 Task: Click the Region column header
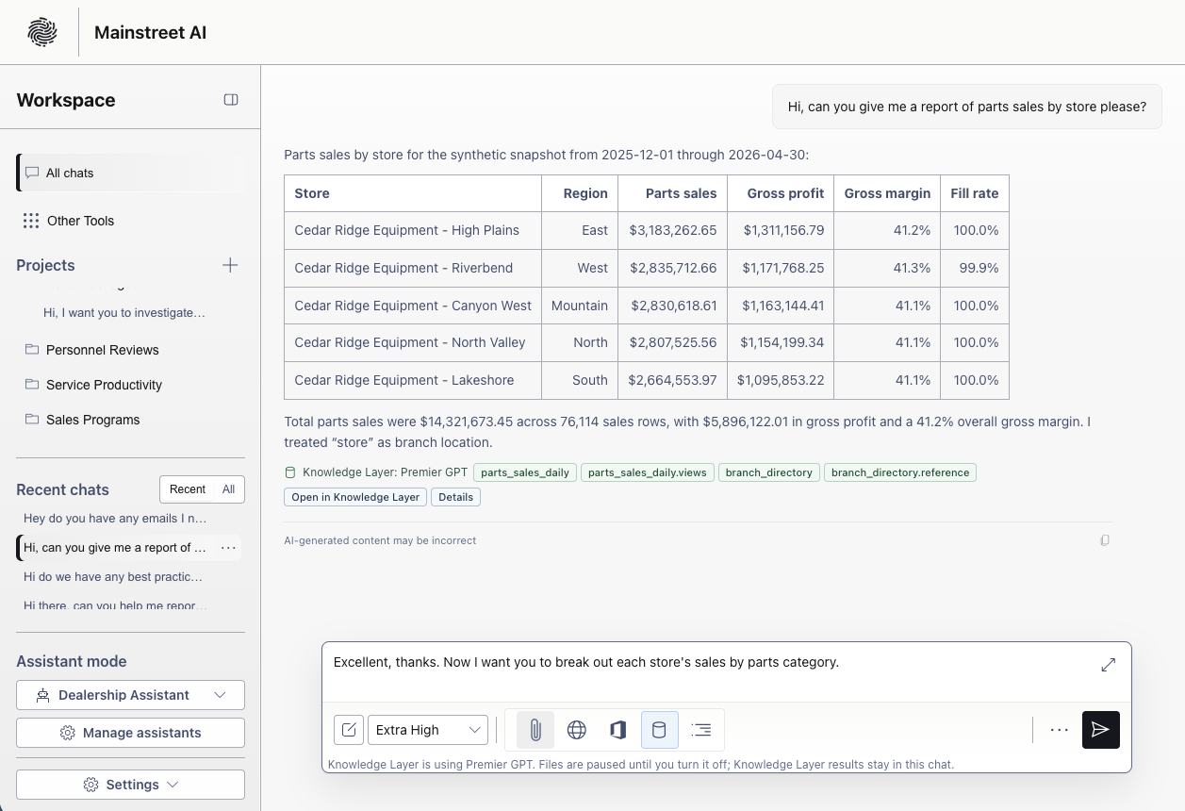tap(580, 193)
